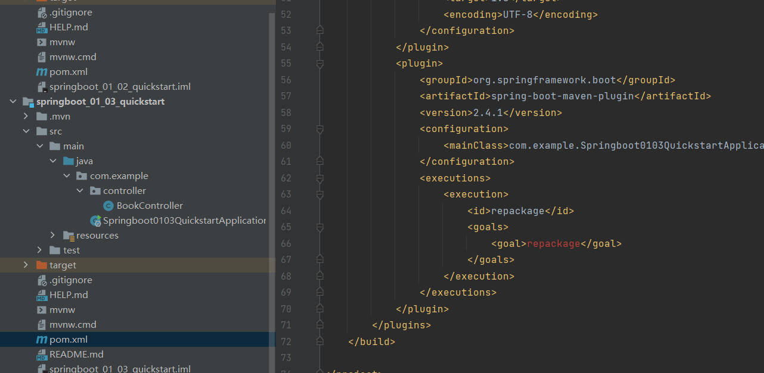Screen dimensions: 764x373
Task: Click the orange target folder icon
Action: click(42, 265)
